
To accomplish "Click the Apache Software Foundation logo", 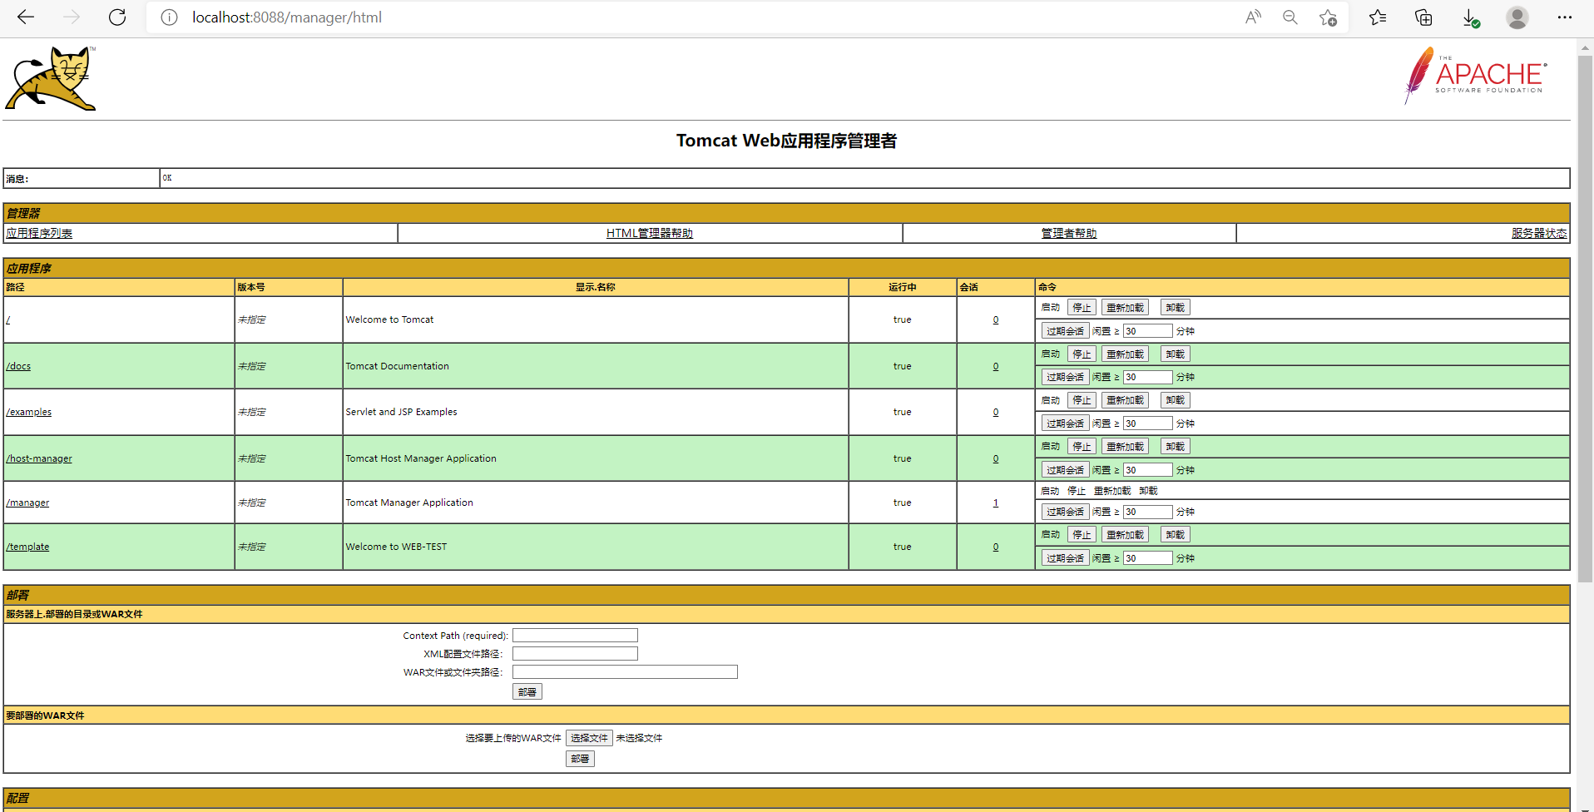I will point(1476,76).
